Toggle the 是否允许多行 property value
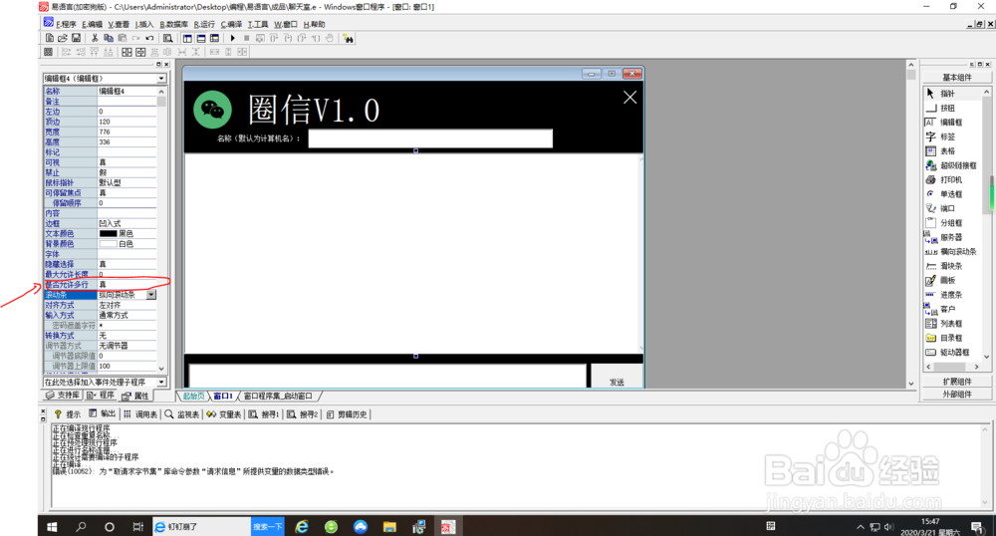Image resolution: width=996 pixels, height=536 pixels. 126,285
